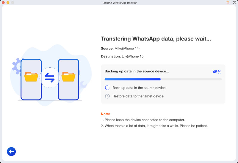238x163 pixels.
Task: Select the folder on the left phone
Action: coord(31,77)
